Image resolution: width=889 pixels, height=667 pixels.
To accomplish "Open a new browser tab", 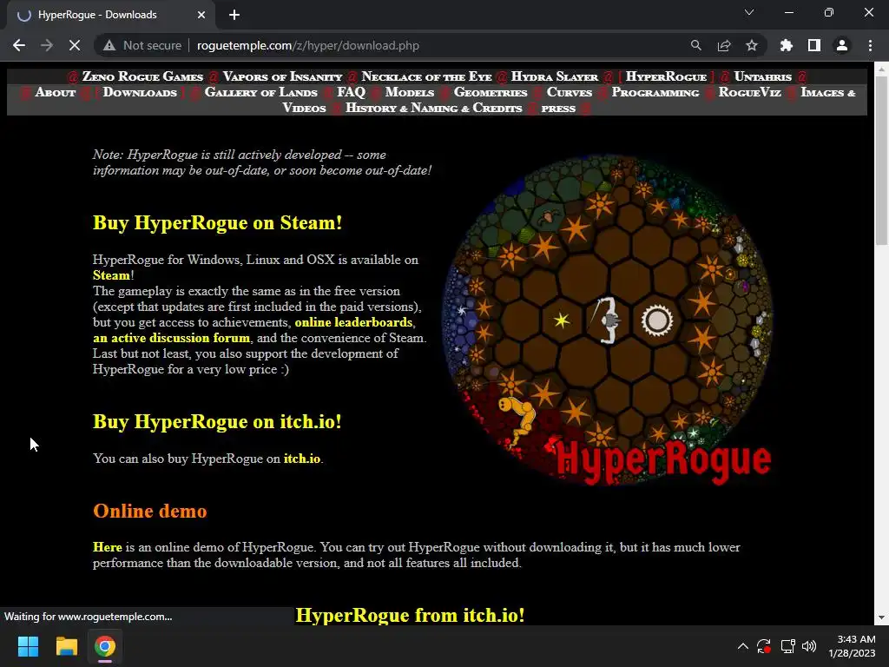I will [x=234, y=15].
